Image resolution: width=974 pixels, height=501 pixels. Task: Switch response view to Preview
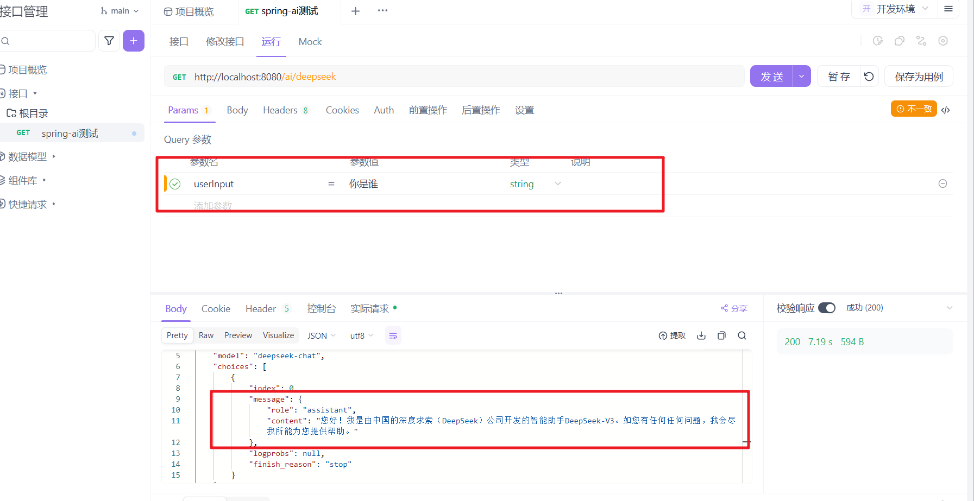point(238,335)
